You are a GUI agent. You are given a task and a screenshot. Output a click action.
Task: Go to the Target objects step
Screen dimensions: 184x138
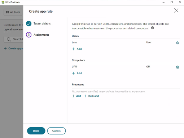(x=38, y=23)
